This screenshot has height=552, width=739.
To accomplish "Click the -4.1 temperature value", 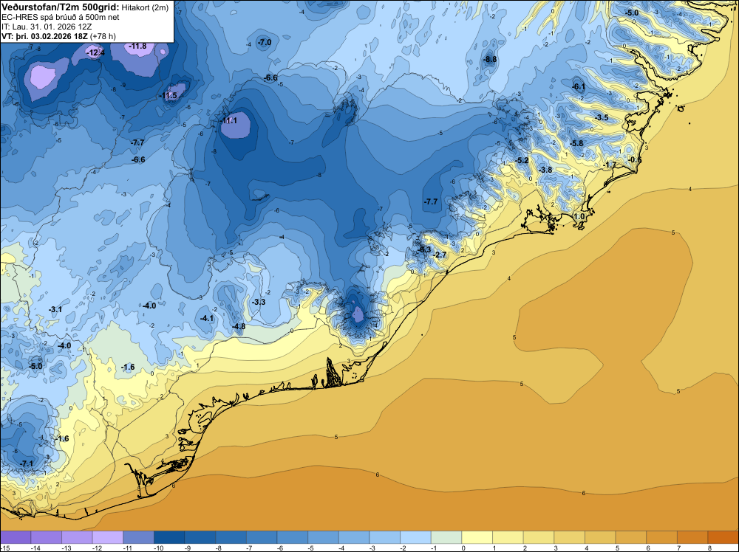I will 206,319.
